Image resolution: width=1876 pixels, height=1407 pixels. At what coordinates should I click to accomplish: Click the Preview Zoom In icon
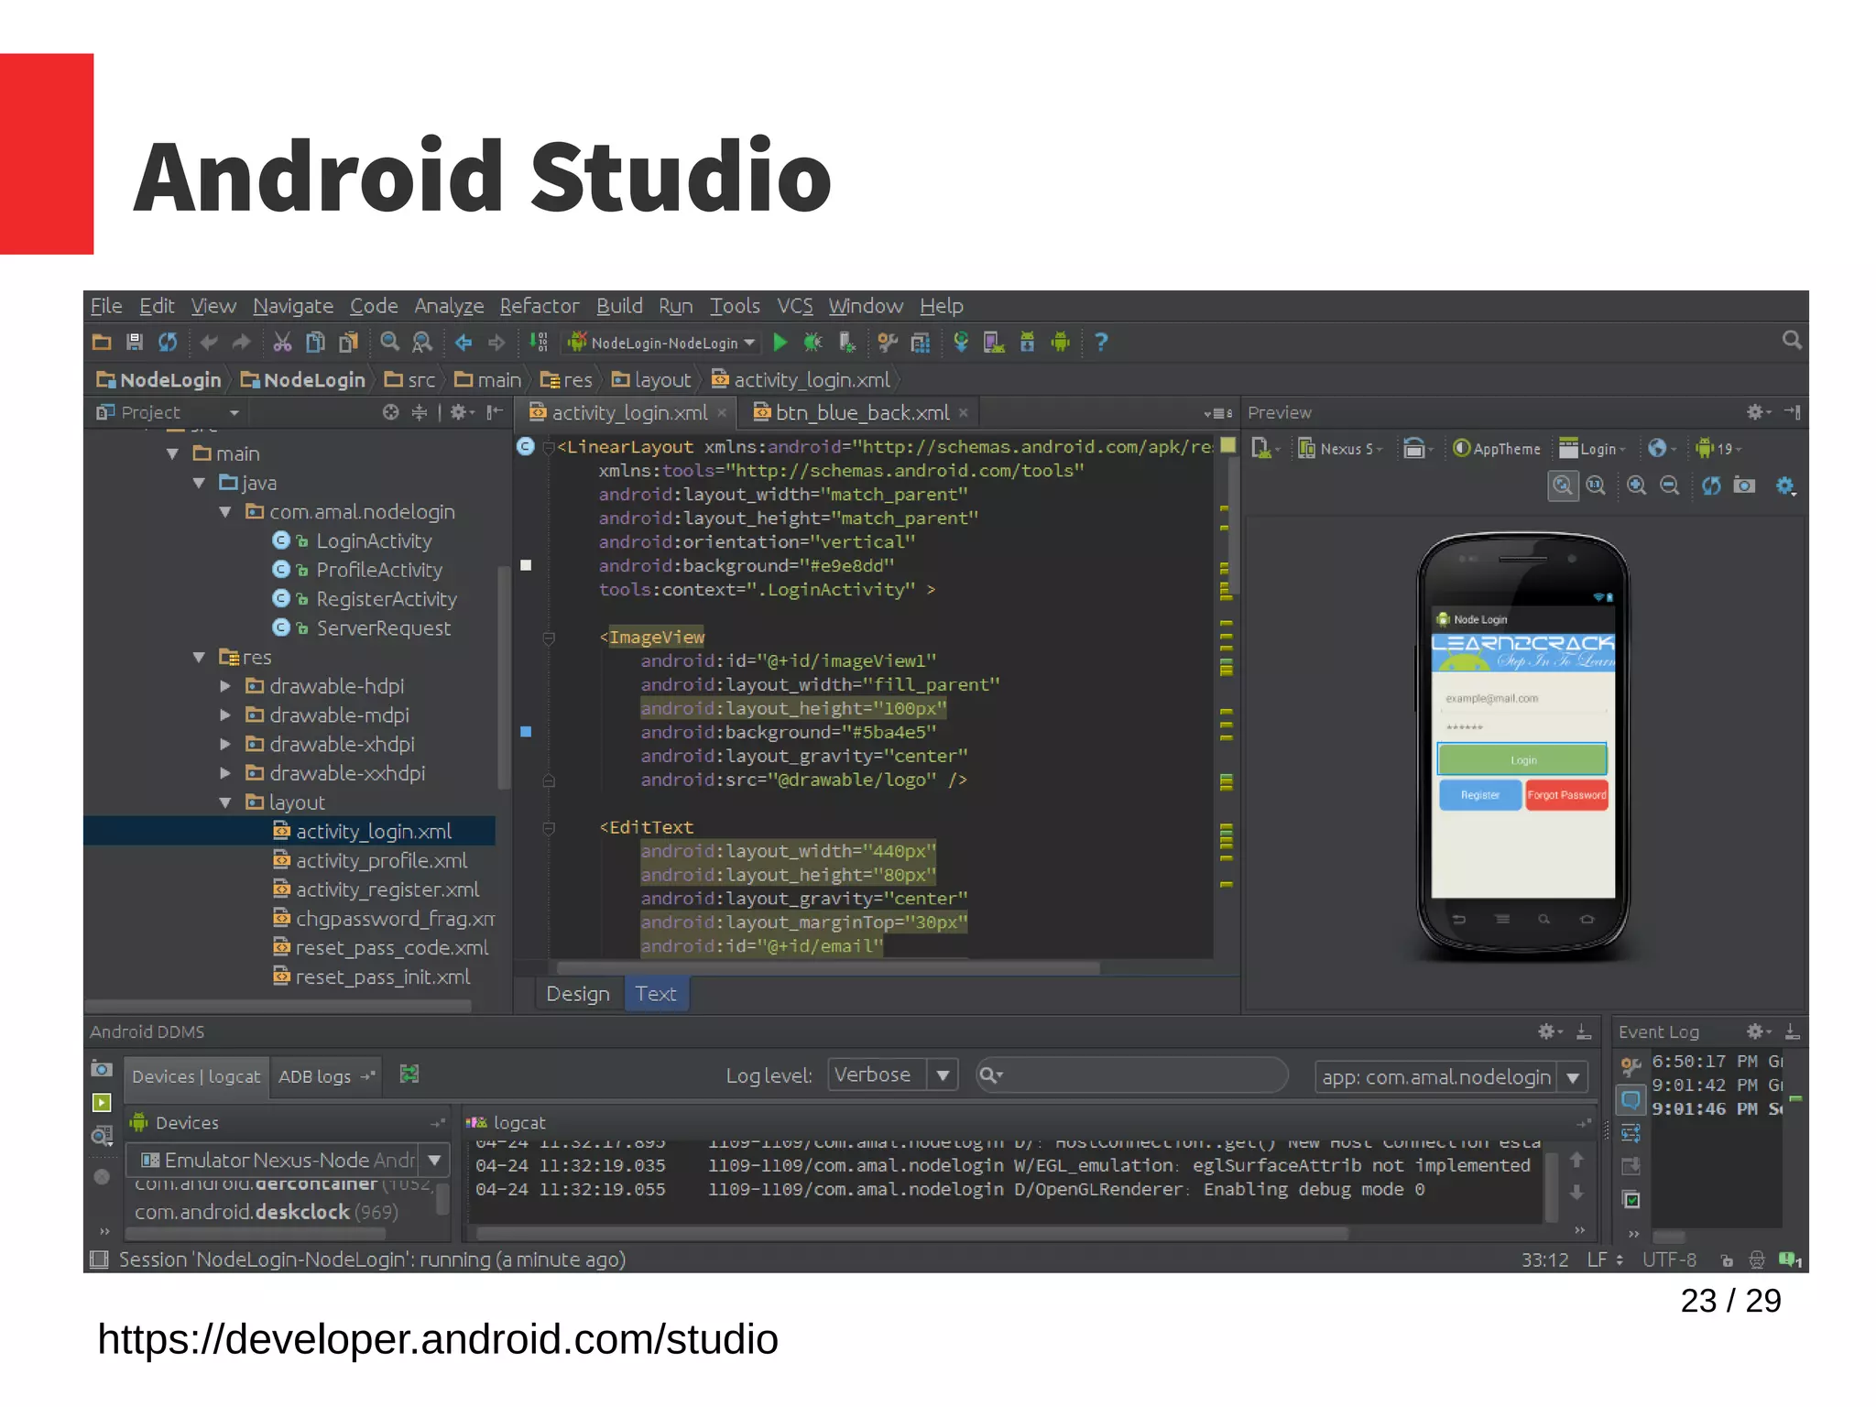click(x=1636, y=485)
